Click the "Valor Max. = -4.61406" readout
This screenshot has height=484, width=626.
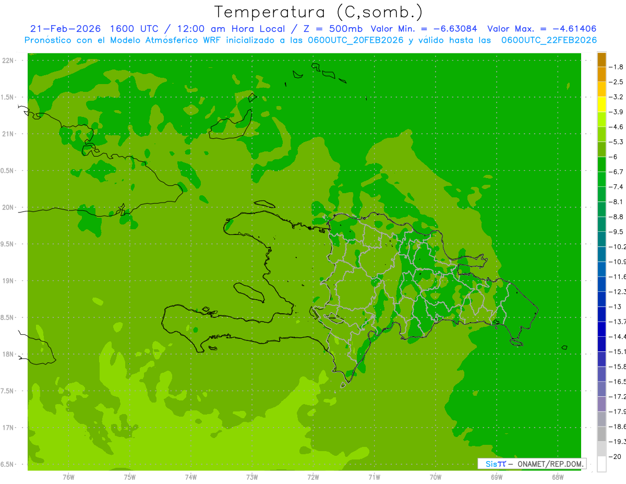pyautogui.click(x=541, y=29)
